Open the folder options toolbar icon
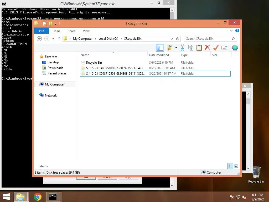 click(x=169, y=48)
